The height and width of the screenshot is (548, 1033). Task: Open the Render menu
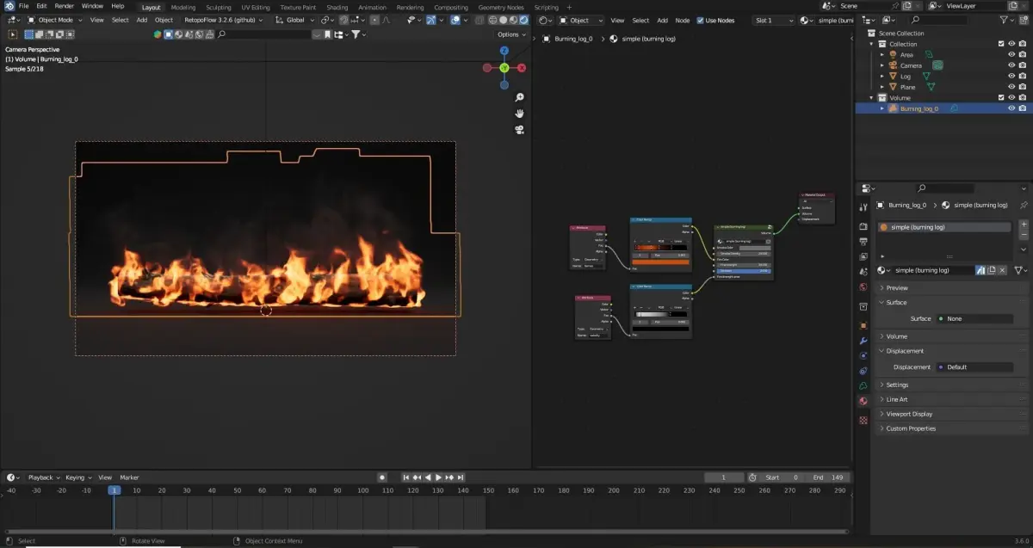coord(65,6)
